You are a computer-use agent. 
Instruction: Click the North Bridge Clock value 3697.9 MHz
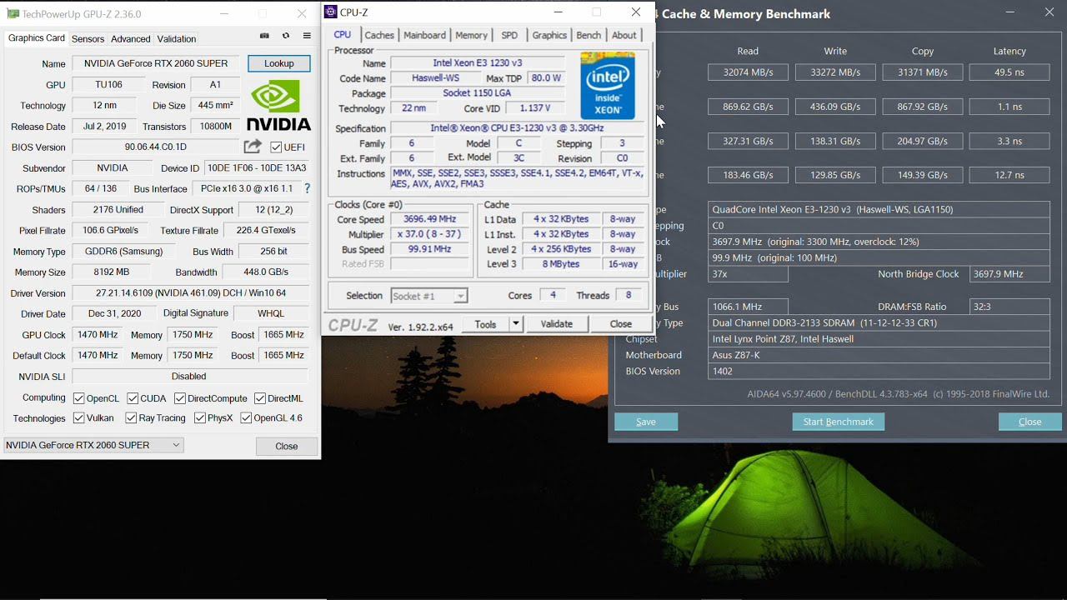tap(1009, 274)
